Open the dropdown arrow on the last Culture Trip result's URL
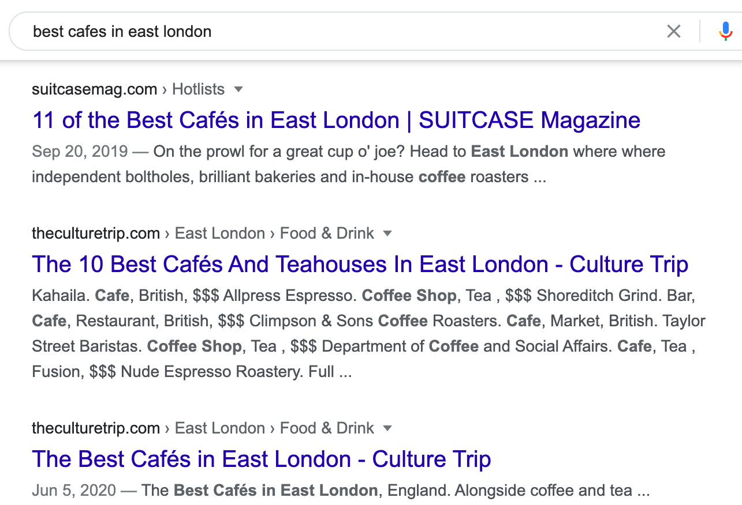This screenshot has height=505, width=742. click(387, 428)
